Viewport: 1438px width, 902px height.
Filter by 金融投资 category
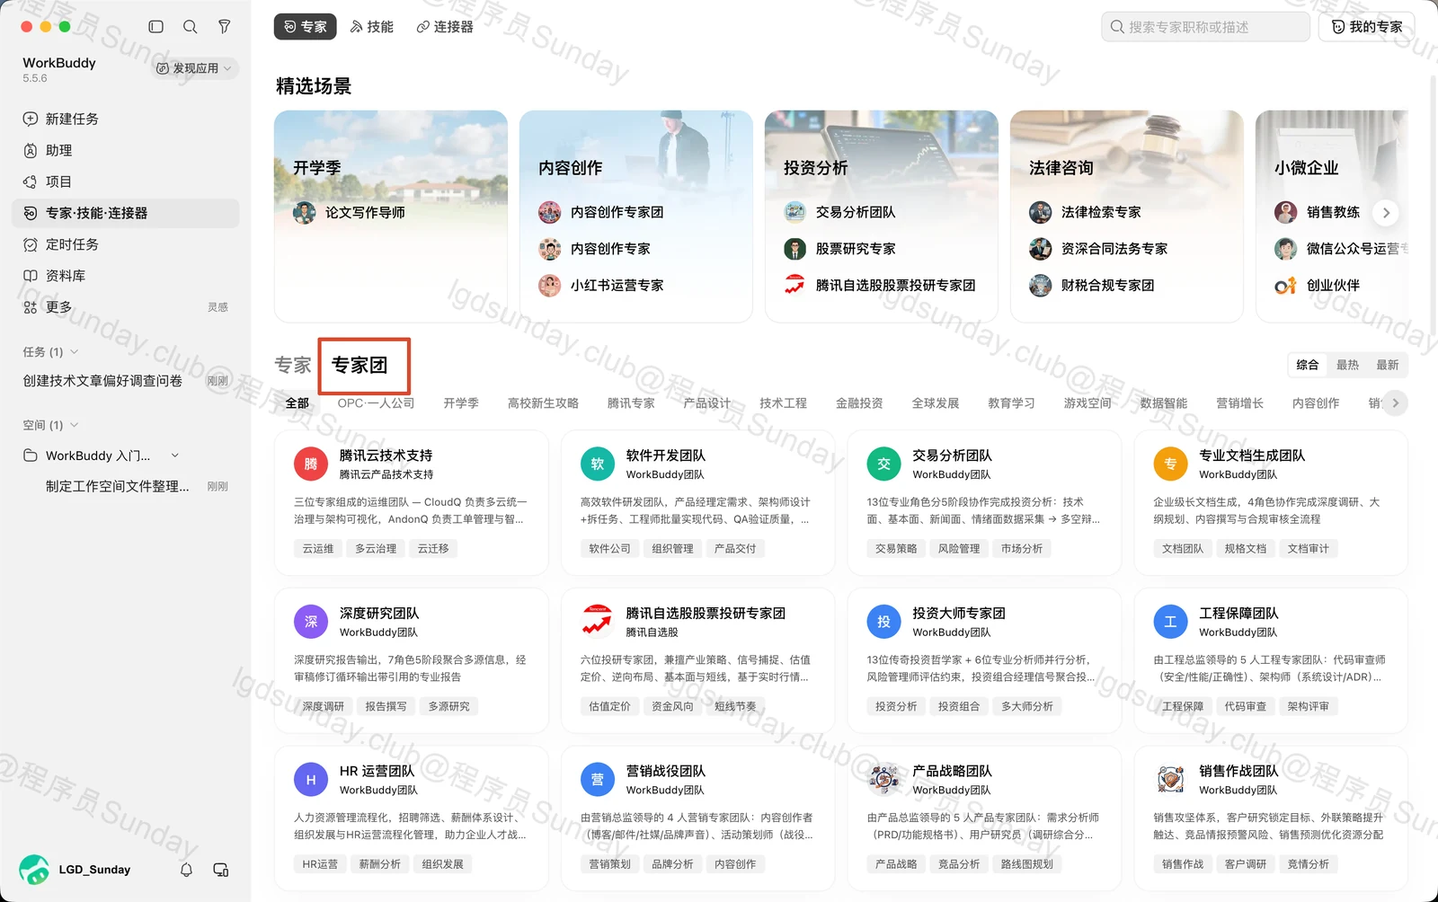tap(859, 403)
